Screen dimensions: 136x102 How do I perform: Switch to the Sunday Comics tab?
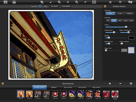pos(39,87)
